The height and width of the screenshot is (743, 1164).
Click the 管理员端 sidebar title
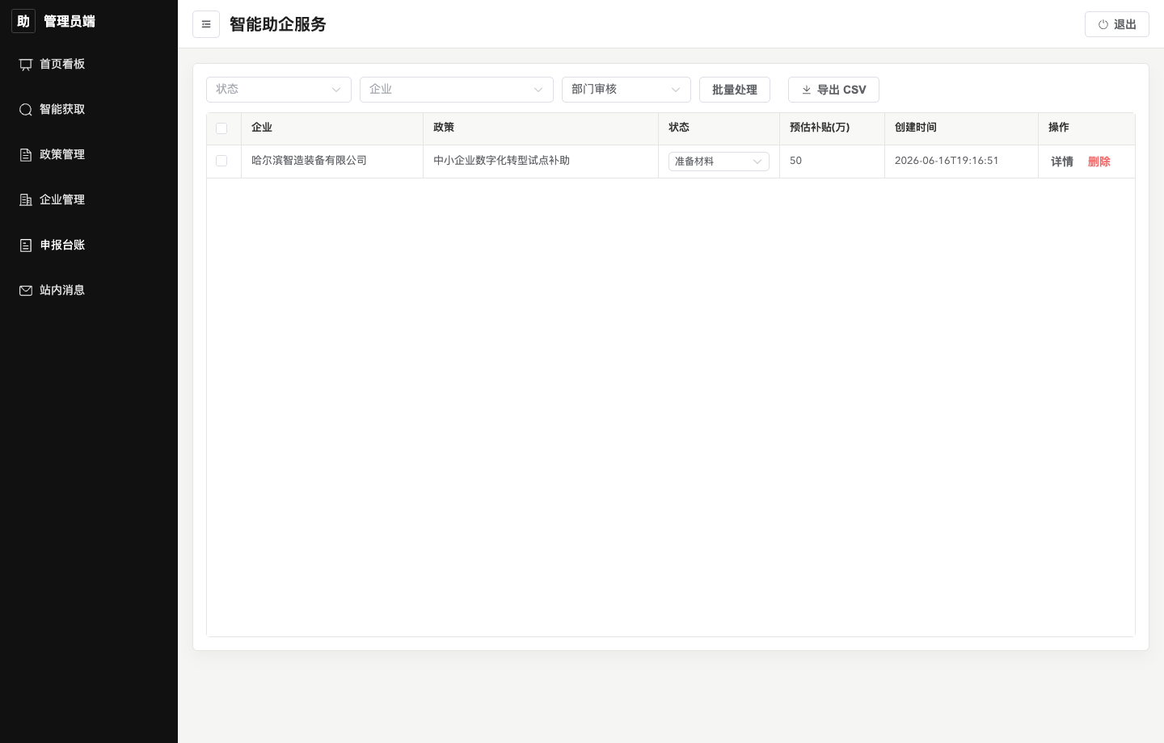coord(70,21)
